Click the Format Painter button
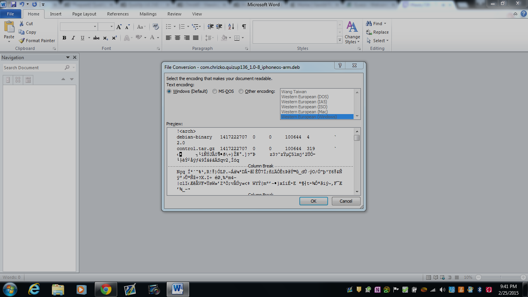The width and height of the screenshot is (528, 297). [37, 41]
